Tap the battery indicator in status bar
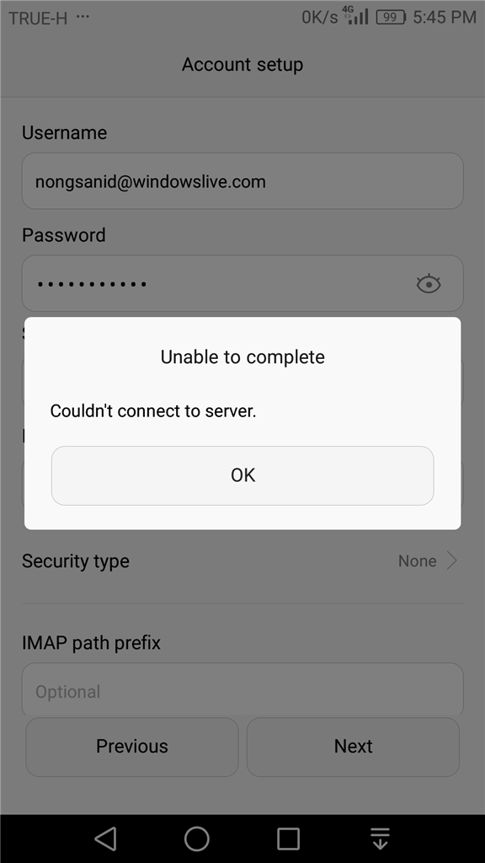485x863 pixels. coord(391,17)
